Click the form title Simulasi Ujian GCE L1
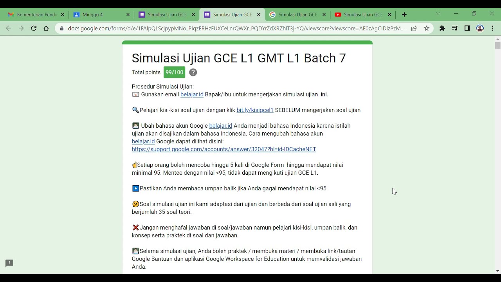This screenshot has height=282, width=501. click(239, 58)
